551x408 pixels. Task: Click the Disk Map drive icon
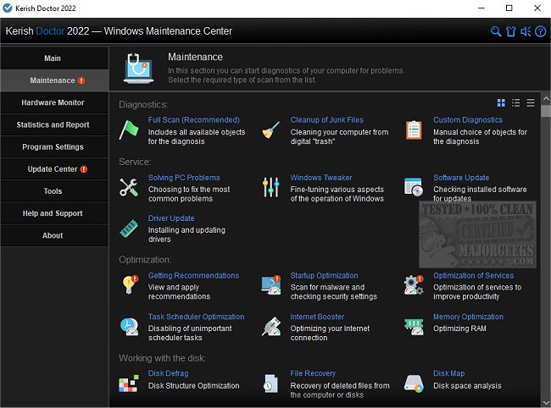pyautogui.click(x=414, y=383)
